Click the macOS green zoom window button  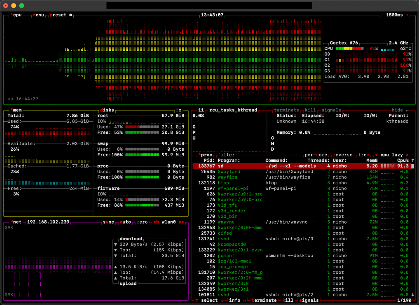pos(22,6)
